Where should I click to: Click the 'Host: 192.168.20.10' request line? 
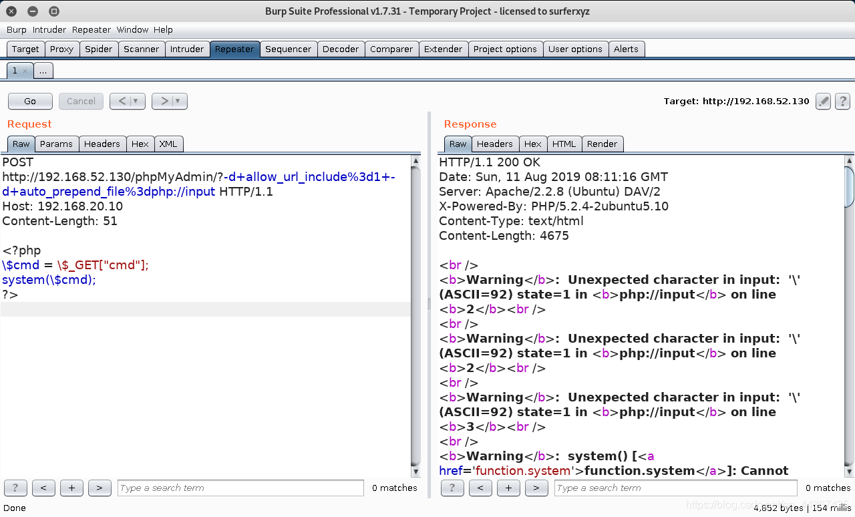pos(63,206)
